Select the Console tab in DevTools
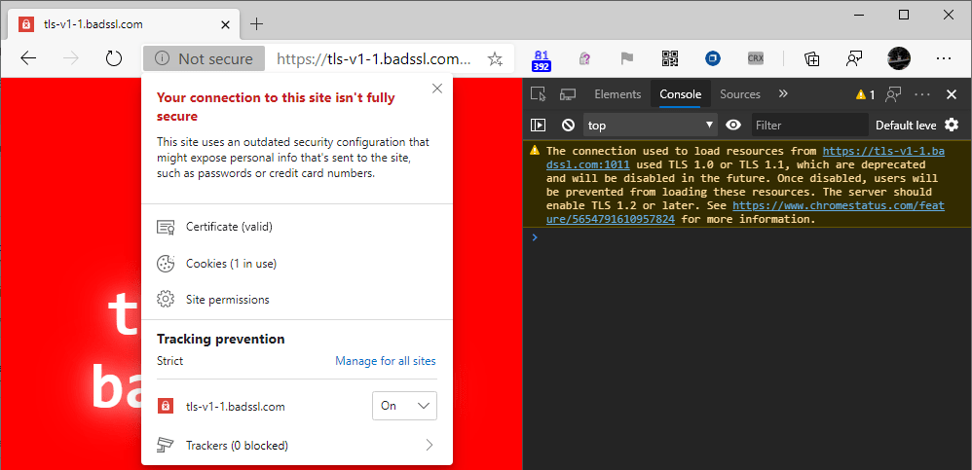 (681, 94)
